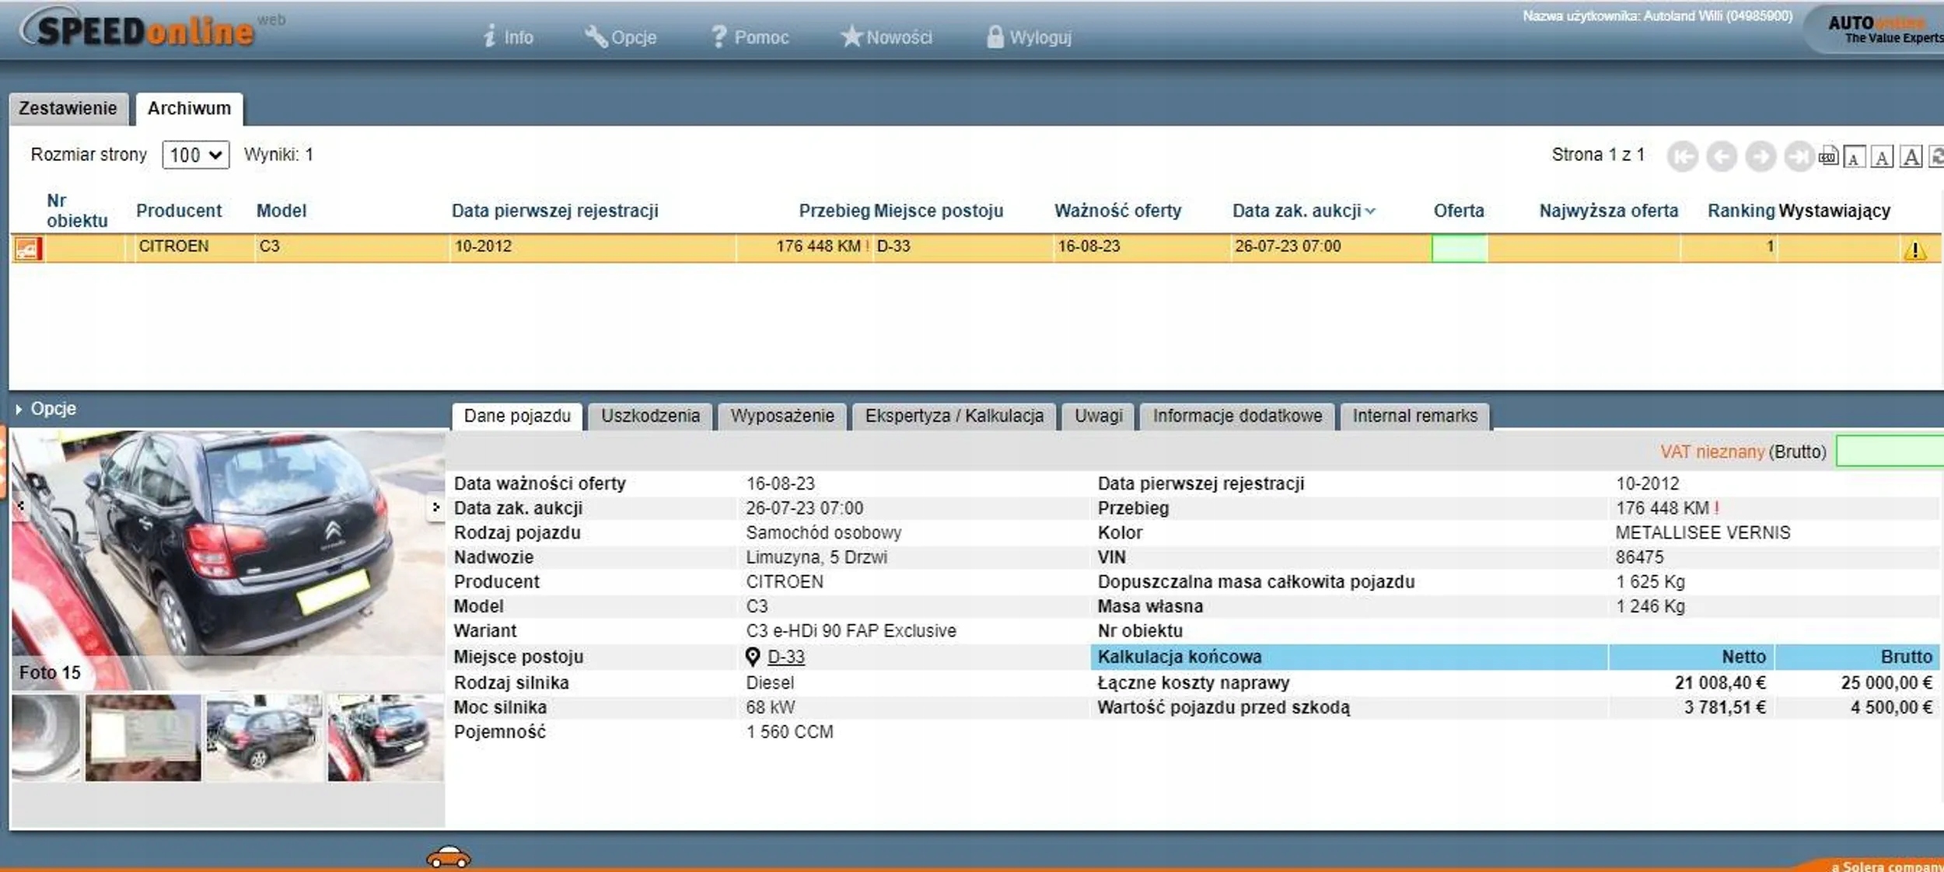Click the CSV export icon
The image size is (1944, 872).
[x=1827, y=157]
